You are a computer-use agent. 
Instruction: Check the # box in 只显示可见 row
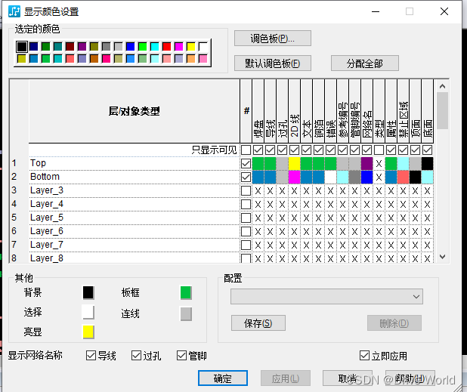click(x=246, y=150)
